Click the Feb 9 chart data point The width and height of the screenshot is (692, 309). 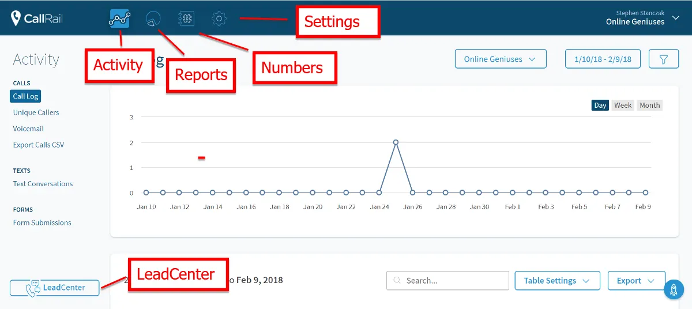(645, 193)
